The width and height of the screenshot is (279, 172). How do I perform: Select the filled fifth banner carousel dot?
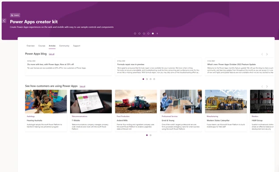pos(153,34)
